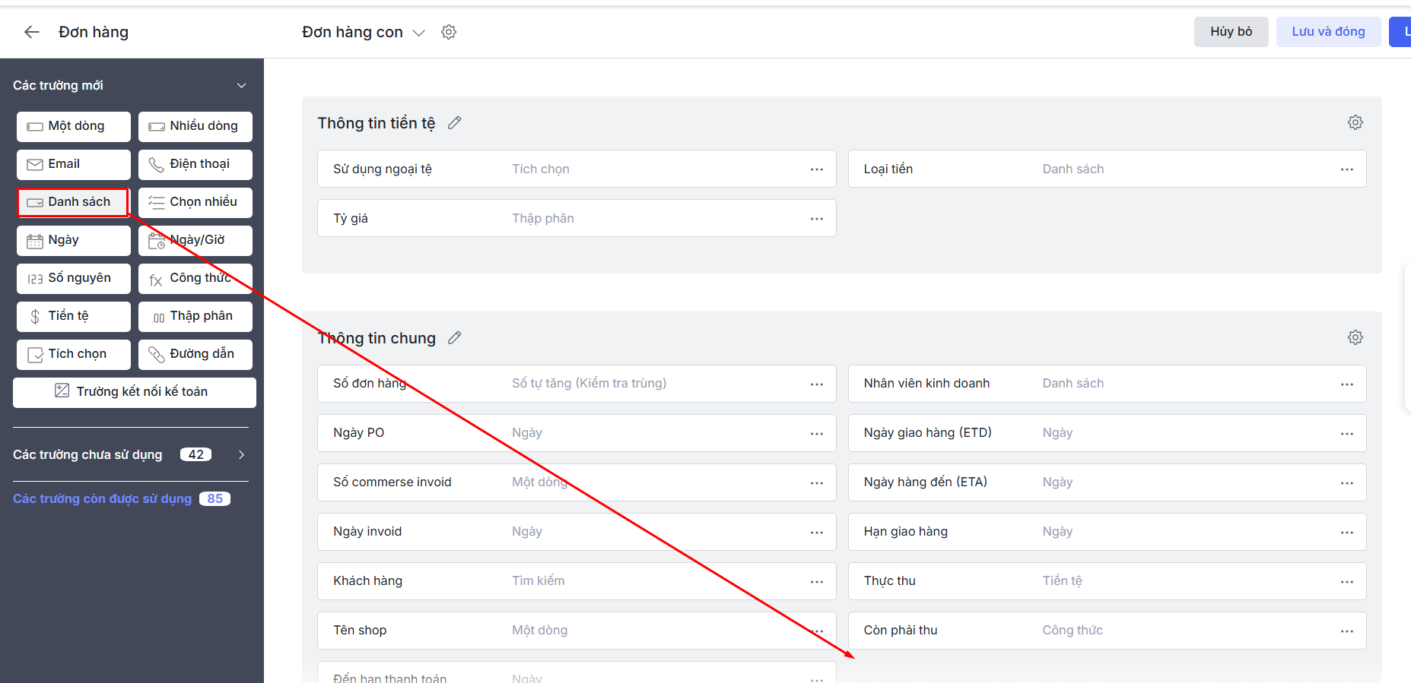1411x683 pixels.
Task: Collapse the Các trường mới panel
Action: coord(241,86)
